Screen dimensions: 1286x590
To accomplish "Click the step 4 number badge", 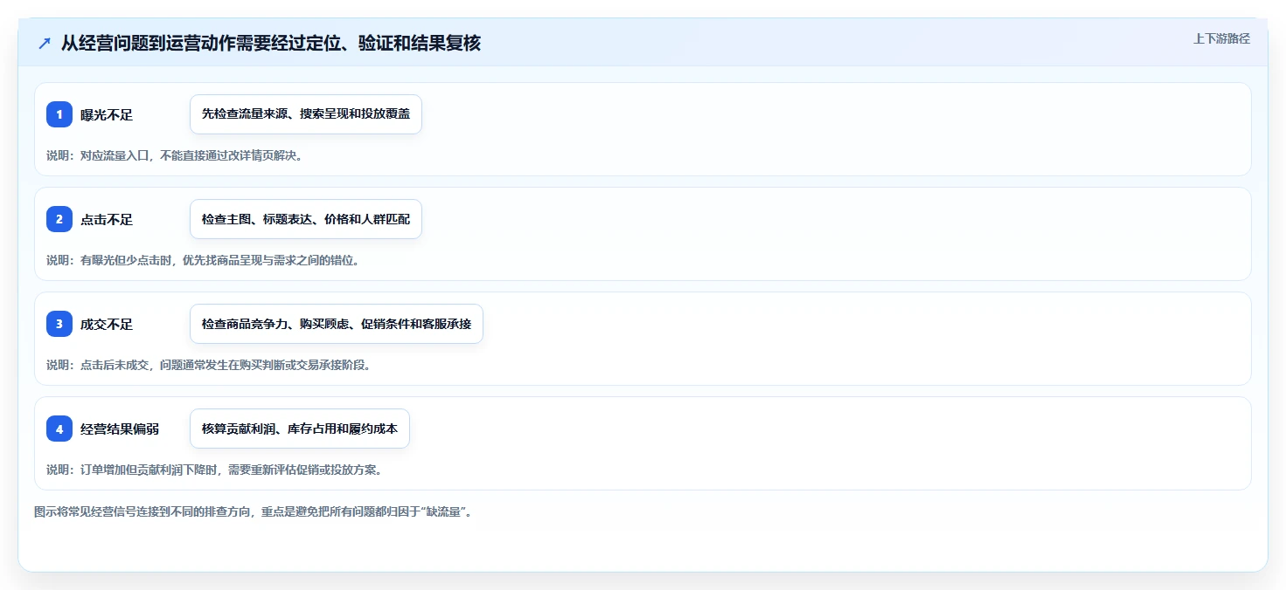I will coord(59,429).
